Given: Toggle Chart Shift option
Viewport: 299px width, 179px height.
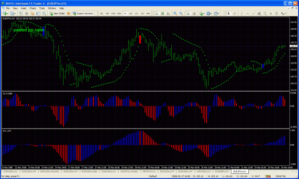Looking at the screenshot, I should click(x=194, y=13).
